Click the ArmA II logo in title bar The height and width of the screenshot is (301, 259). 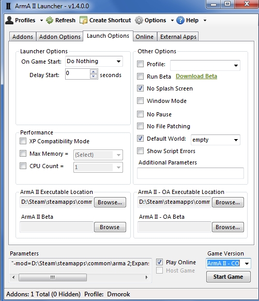8,6
